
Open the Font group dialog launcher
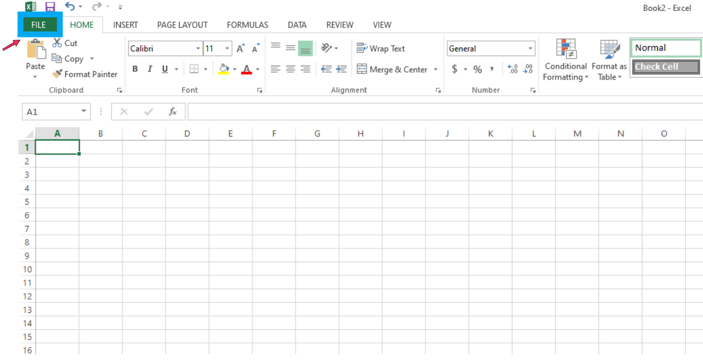point(260,90)
